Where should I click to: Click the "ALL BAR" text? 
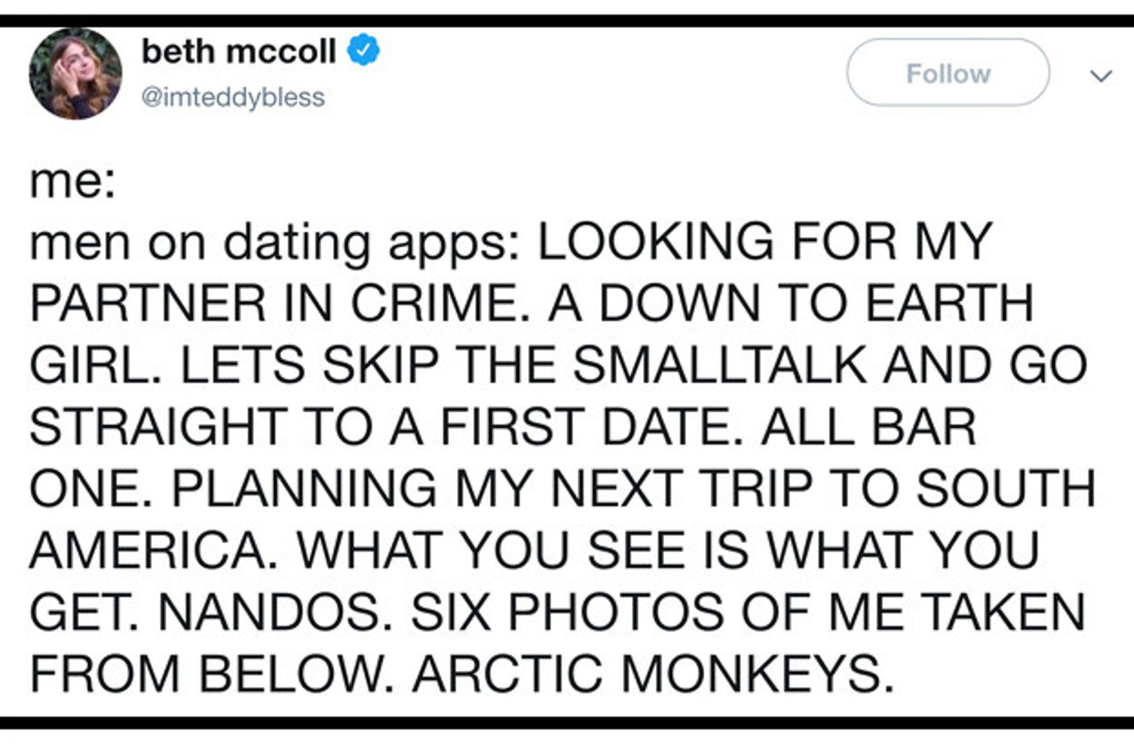click(868, 426)
